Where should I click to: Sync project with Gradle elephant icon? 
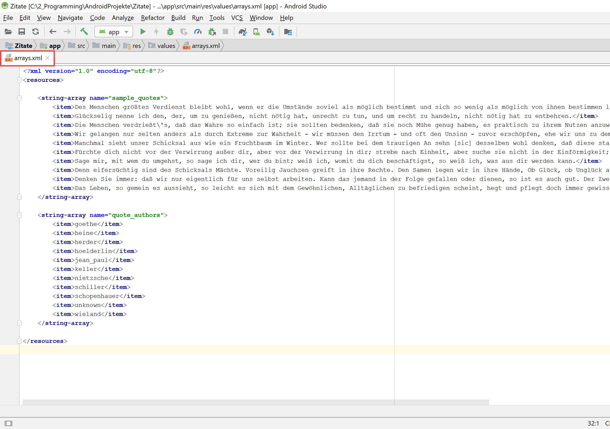243,32
